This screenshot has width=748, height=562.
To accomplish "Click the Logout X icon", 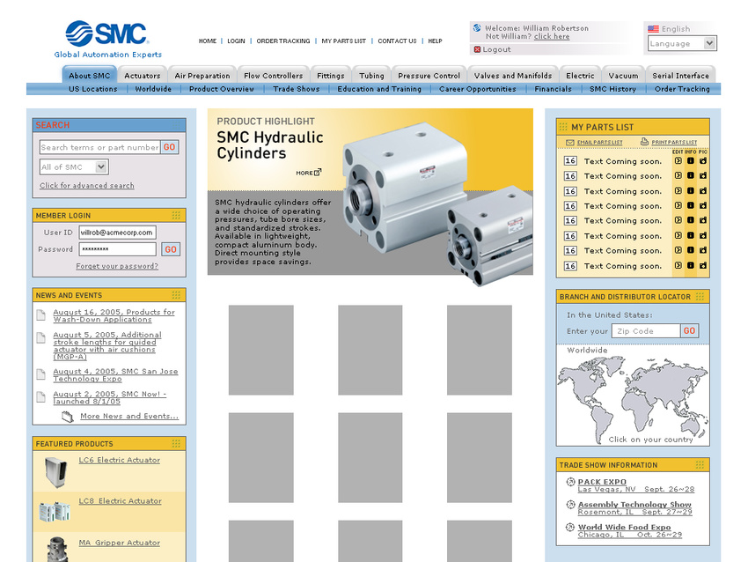I will click(477, 49).
